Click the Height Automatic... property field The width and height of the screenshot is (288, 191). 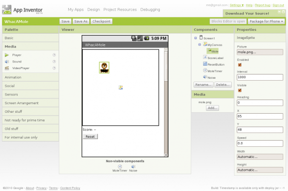[260, 170]
